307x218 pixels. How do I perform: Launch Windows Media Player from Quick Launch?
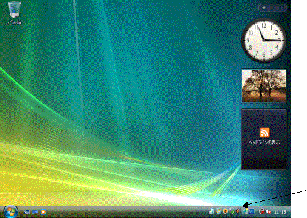(43, 212)
